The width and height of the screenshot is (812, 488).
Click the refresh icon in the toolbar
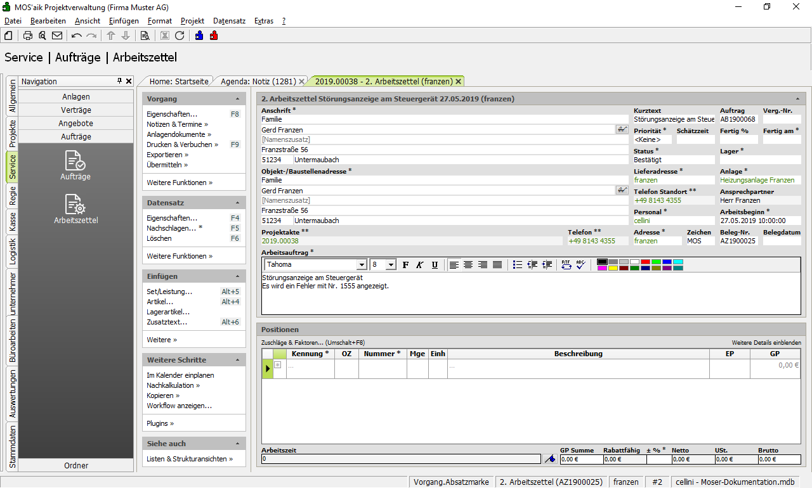180,35
